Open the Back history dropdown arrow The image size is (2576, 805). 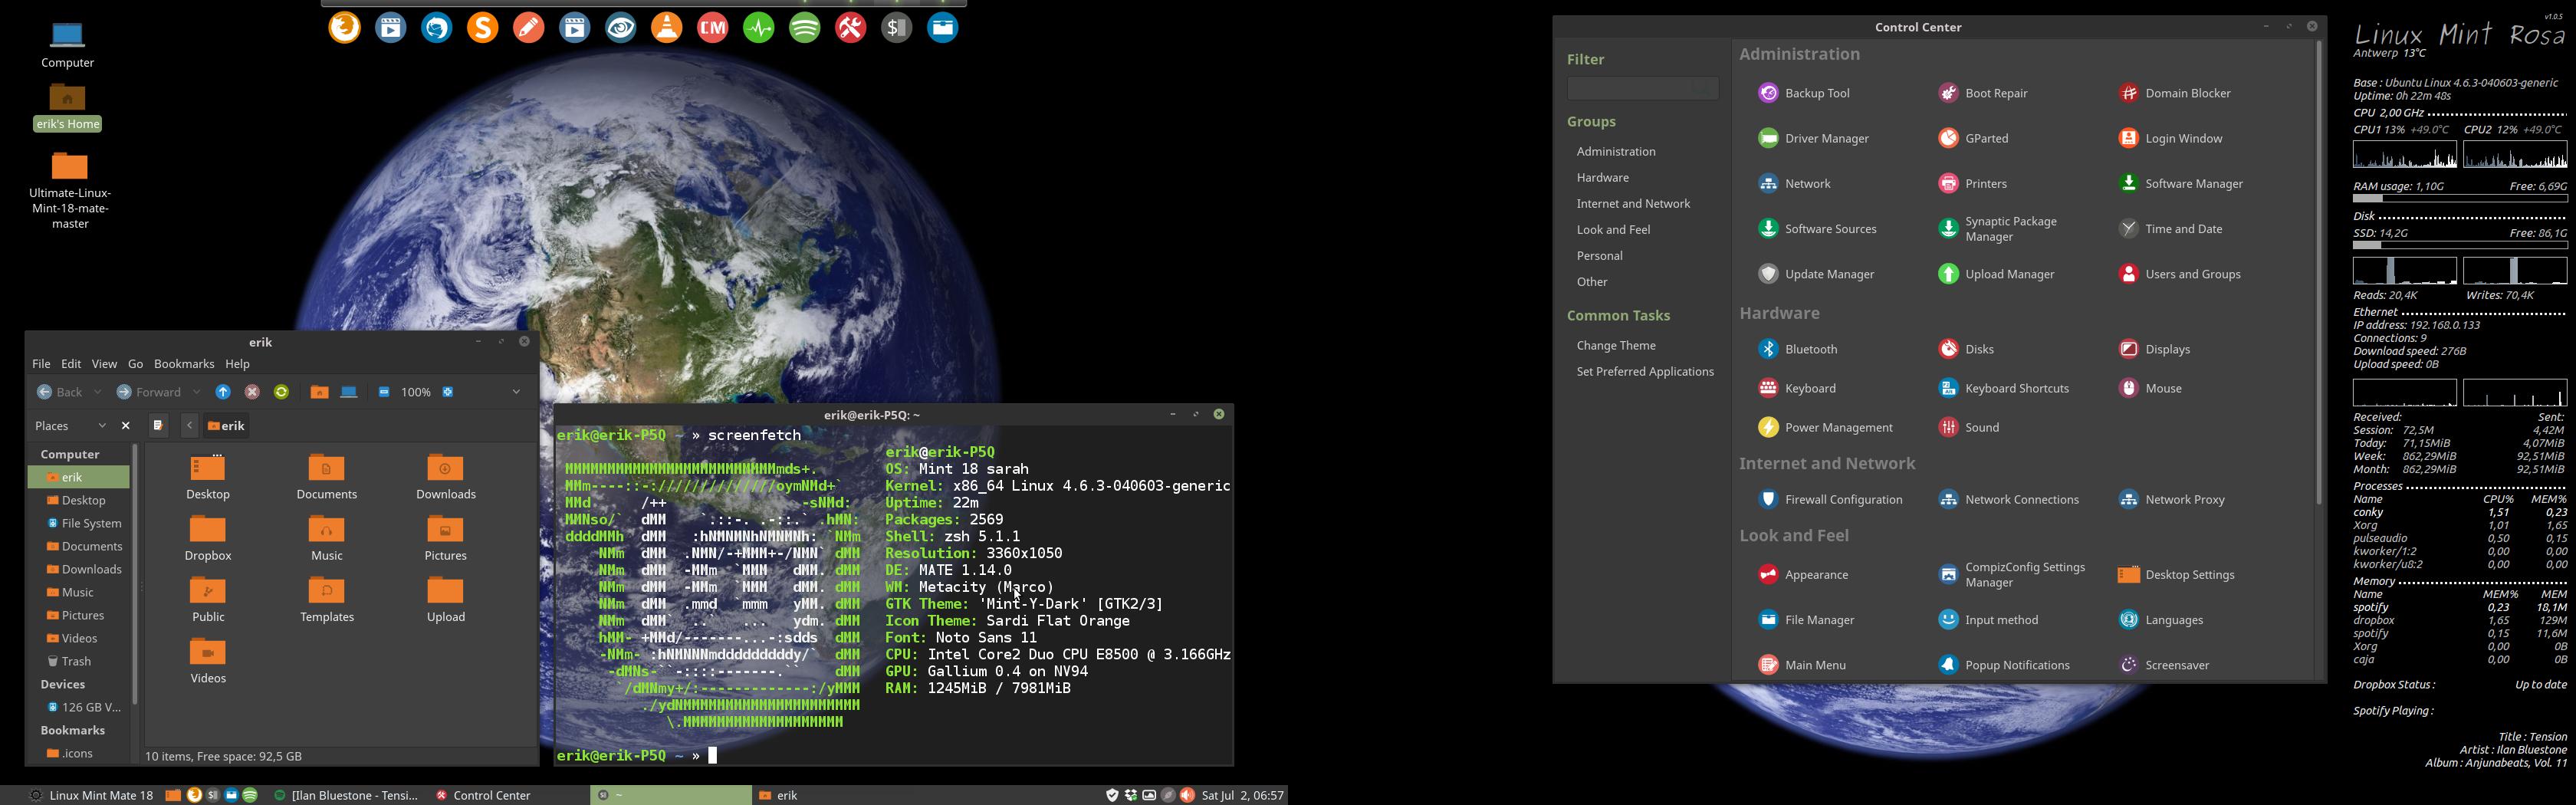click(97, 392)
